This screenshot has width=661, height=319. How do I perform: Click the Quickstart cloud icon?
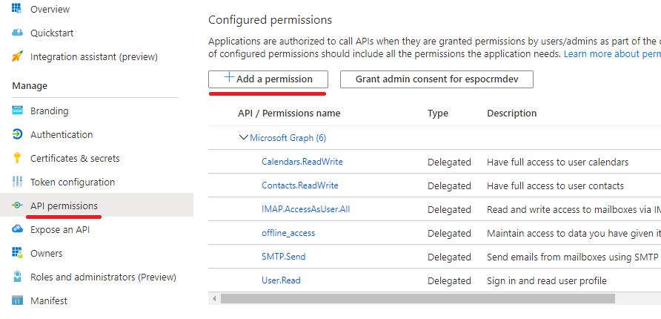tap(17, 33)
